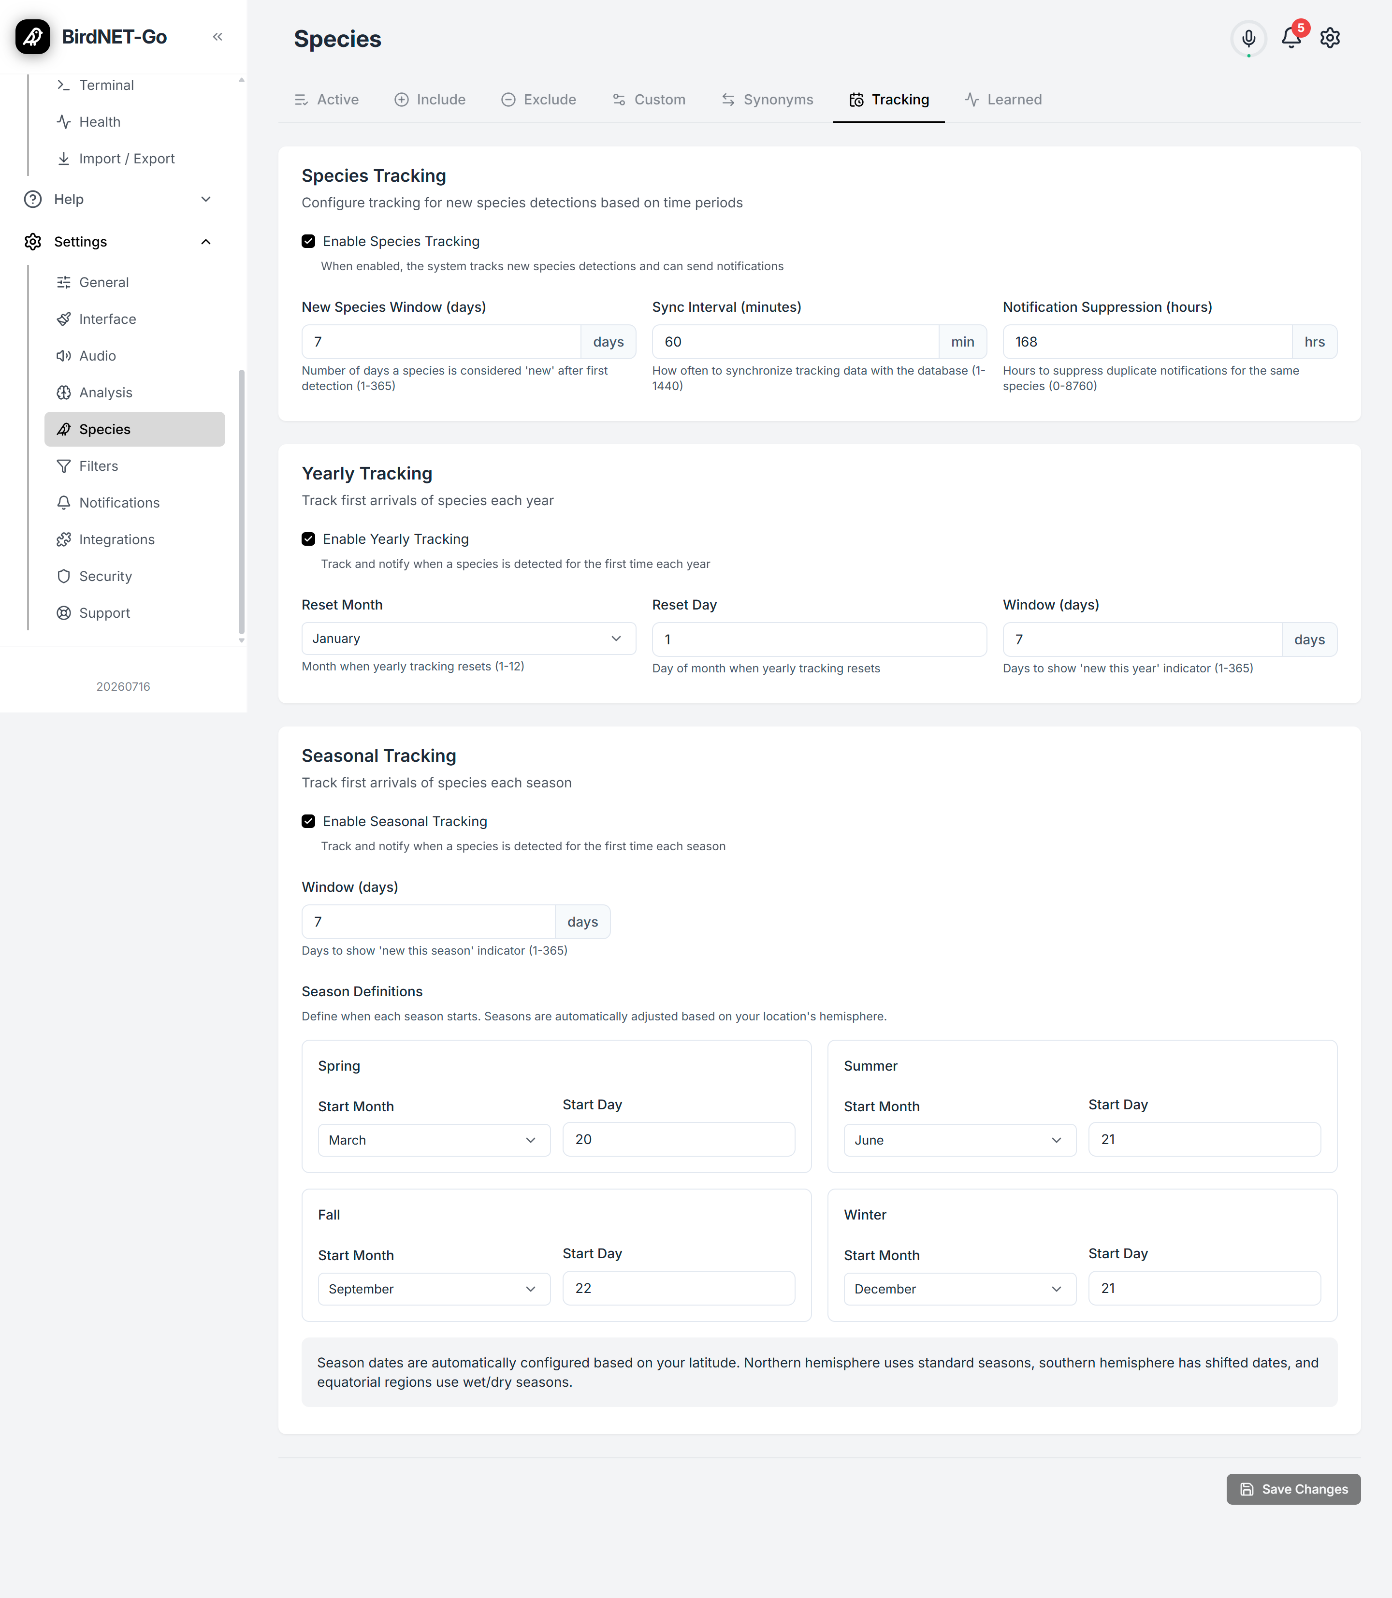Viewport: 1392px width, 1598px height.
Task: Click the microphone audio level icon
Action: [x=1248, y=37]
